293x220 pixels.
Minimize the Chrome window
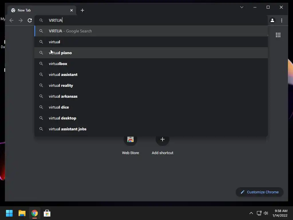point(255,7)
